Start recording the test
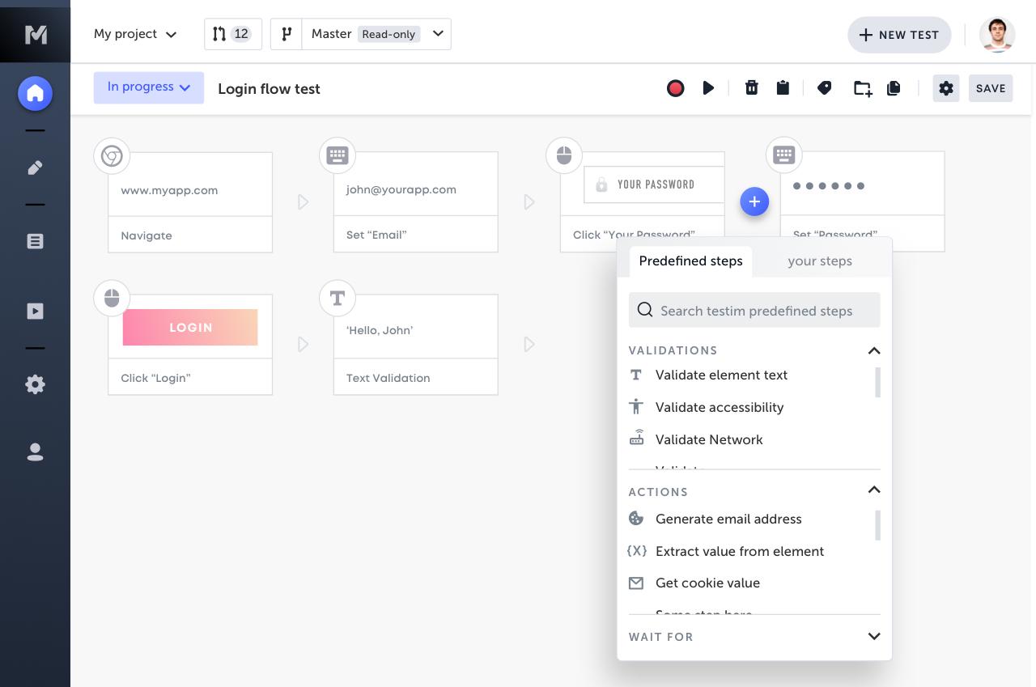 (675, 87)
